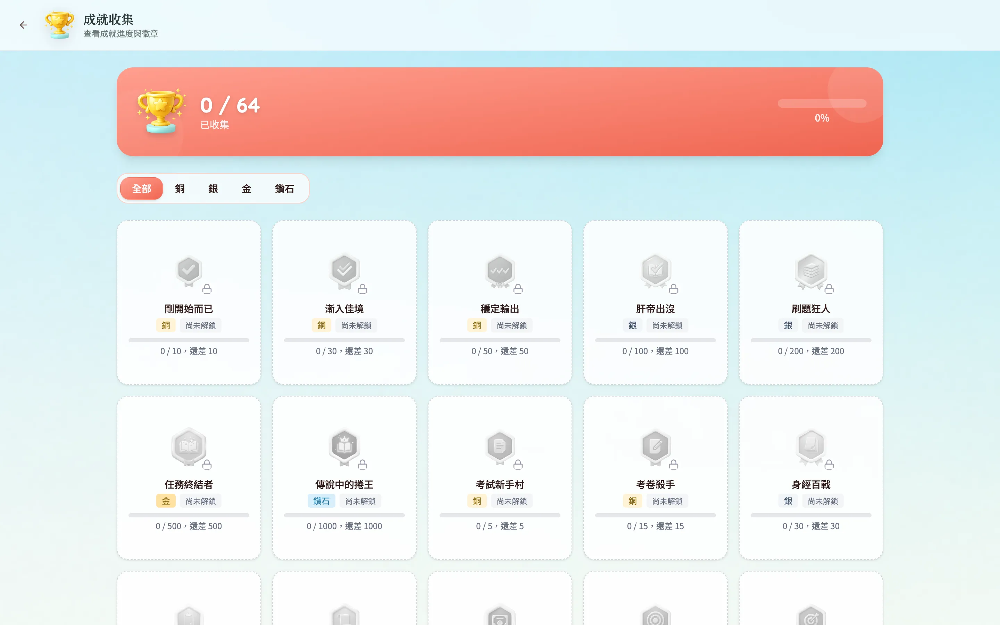Click the 身經百戰 papers badge icon
The height and width of the screenshot is (625, 1000).
[x=811, y=447]
